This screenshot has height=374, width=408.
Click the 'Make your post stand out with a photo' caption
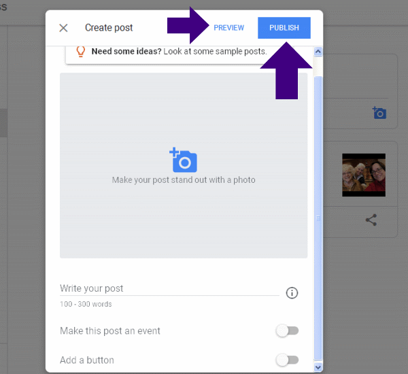tap(184, 180)
